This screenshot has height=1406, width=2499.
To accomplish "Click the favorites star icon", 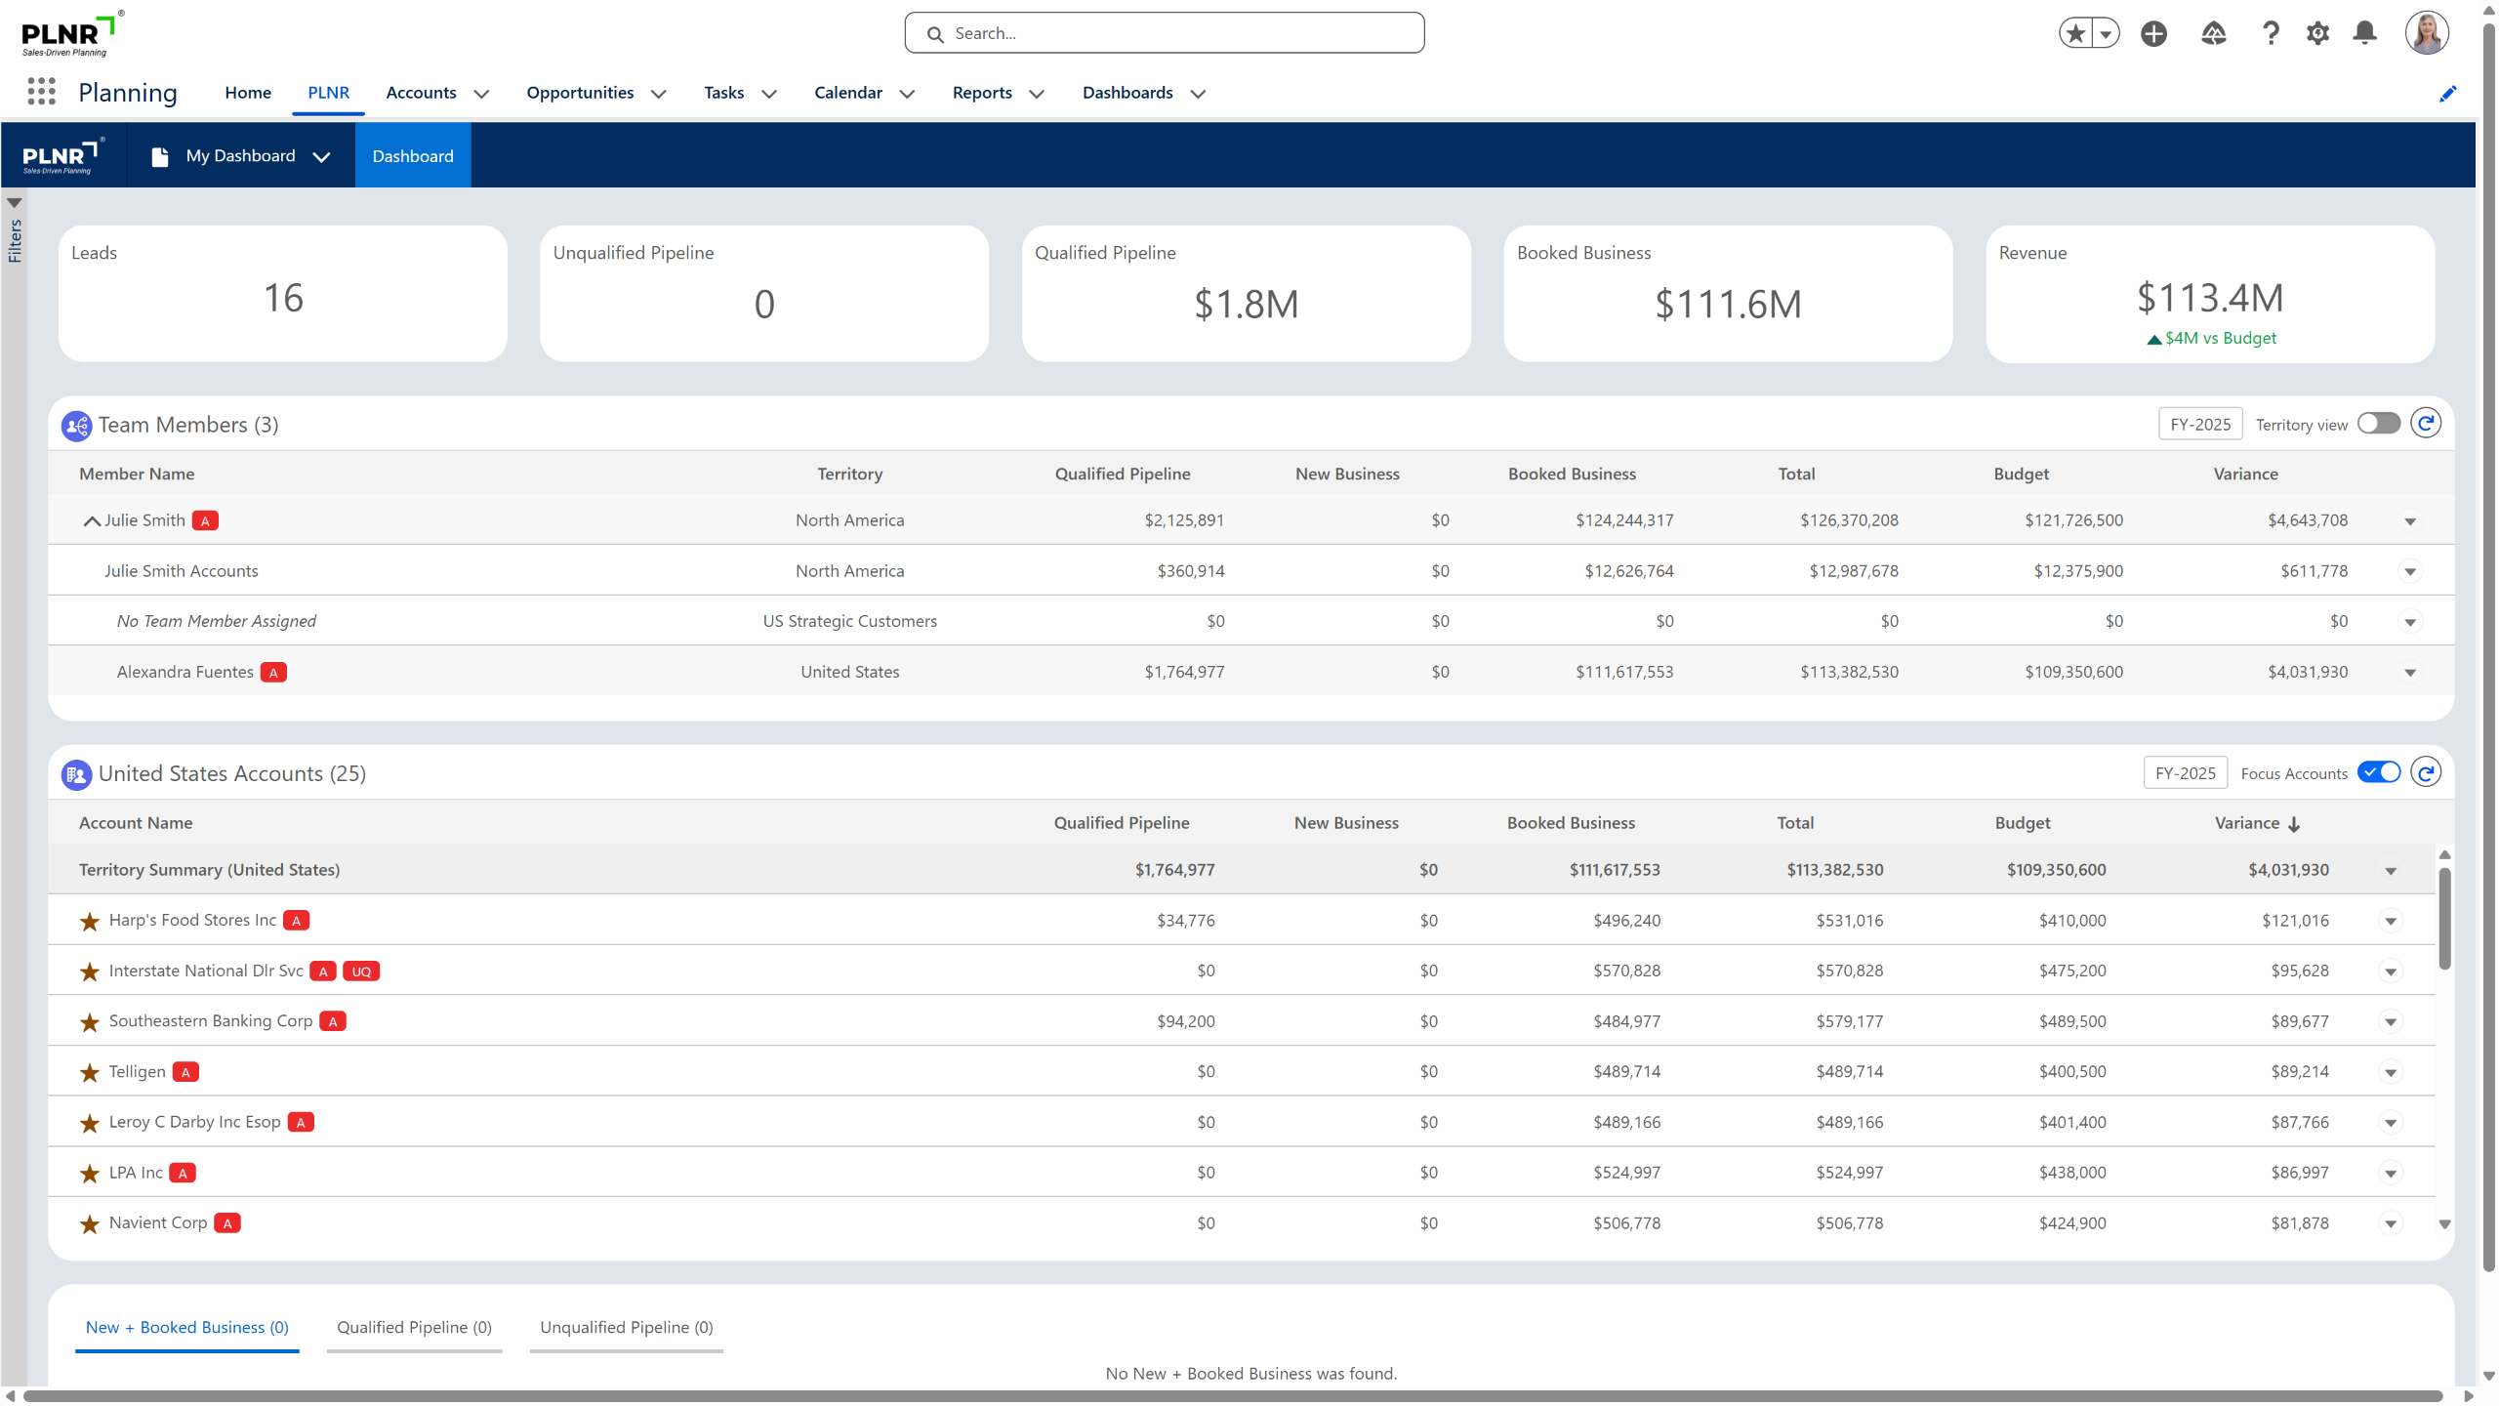I will (x=2075, y=34).
